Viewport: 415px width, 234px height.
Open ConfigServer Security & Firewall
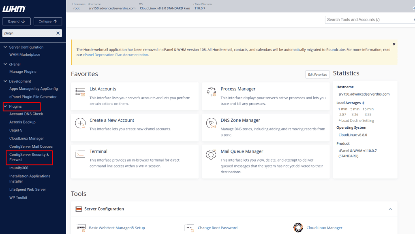(29, 157)
